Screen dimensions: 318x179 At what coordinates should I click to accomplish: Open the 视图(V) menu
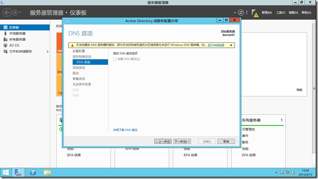click(x=293, y=12)
